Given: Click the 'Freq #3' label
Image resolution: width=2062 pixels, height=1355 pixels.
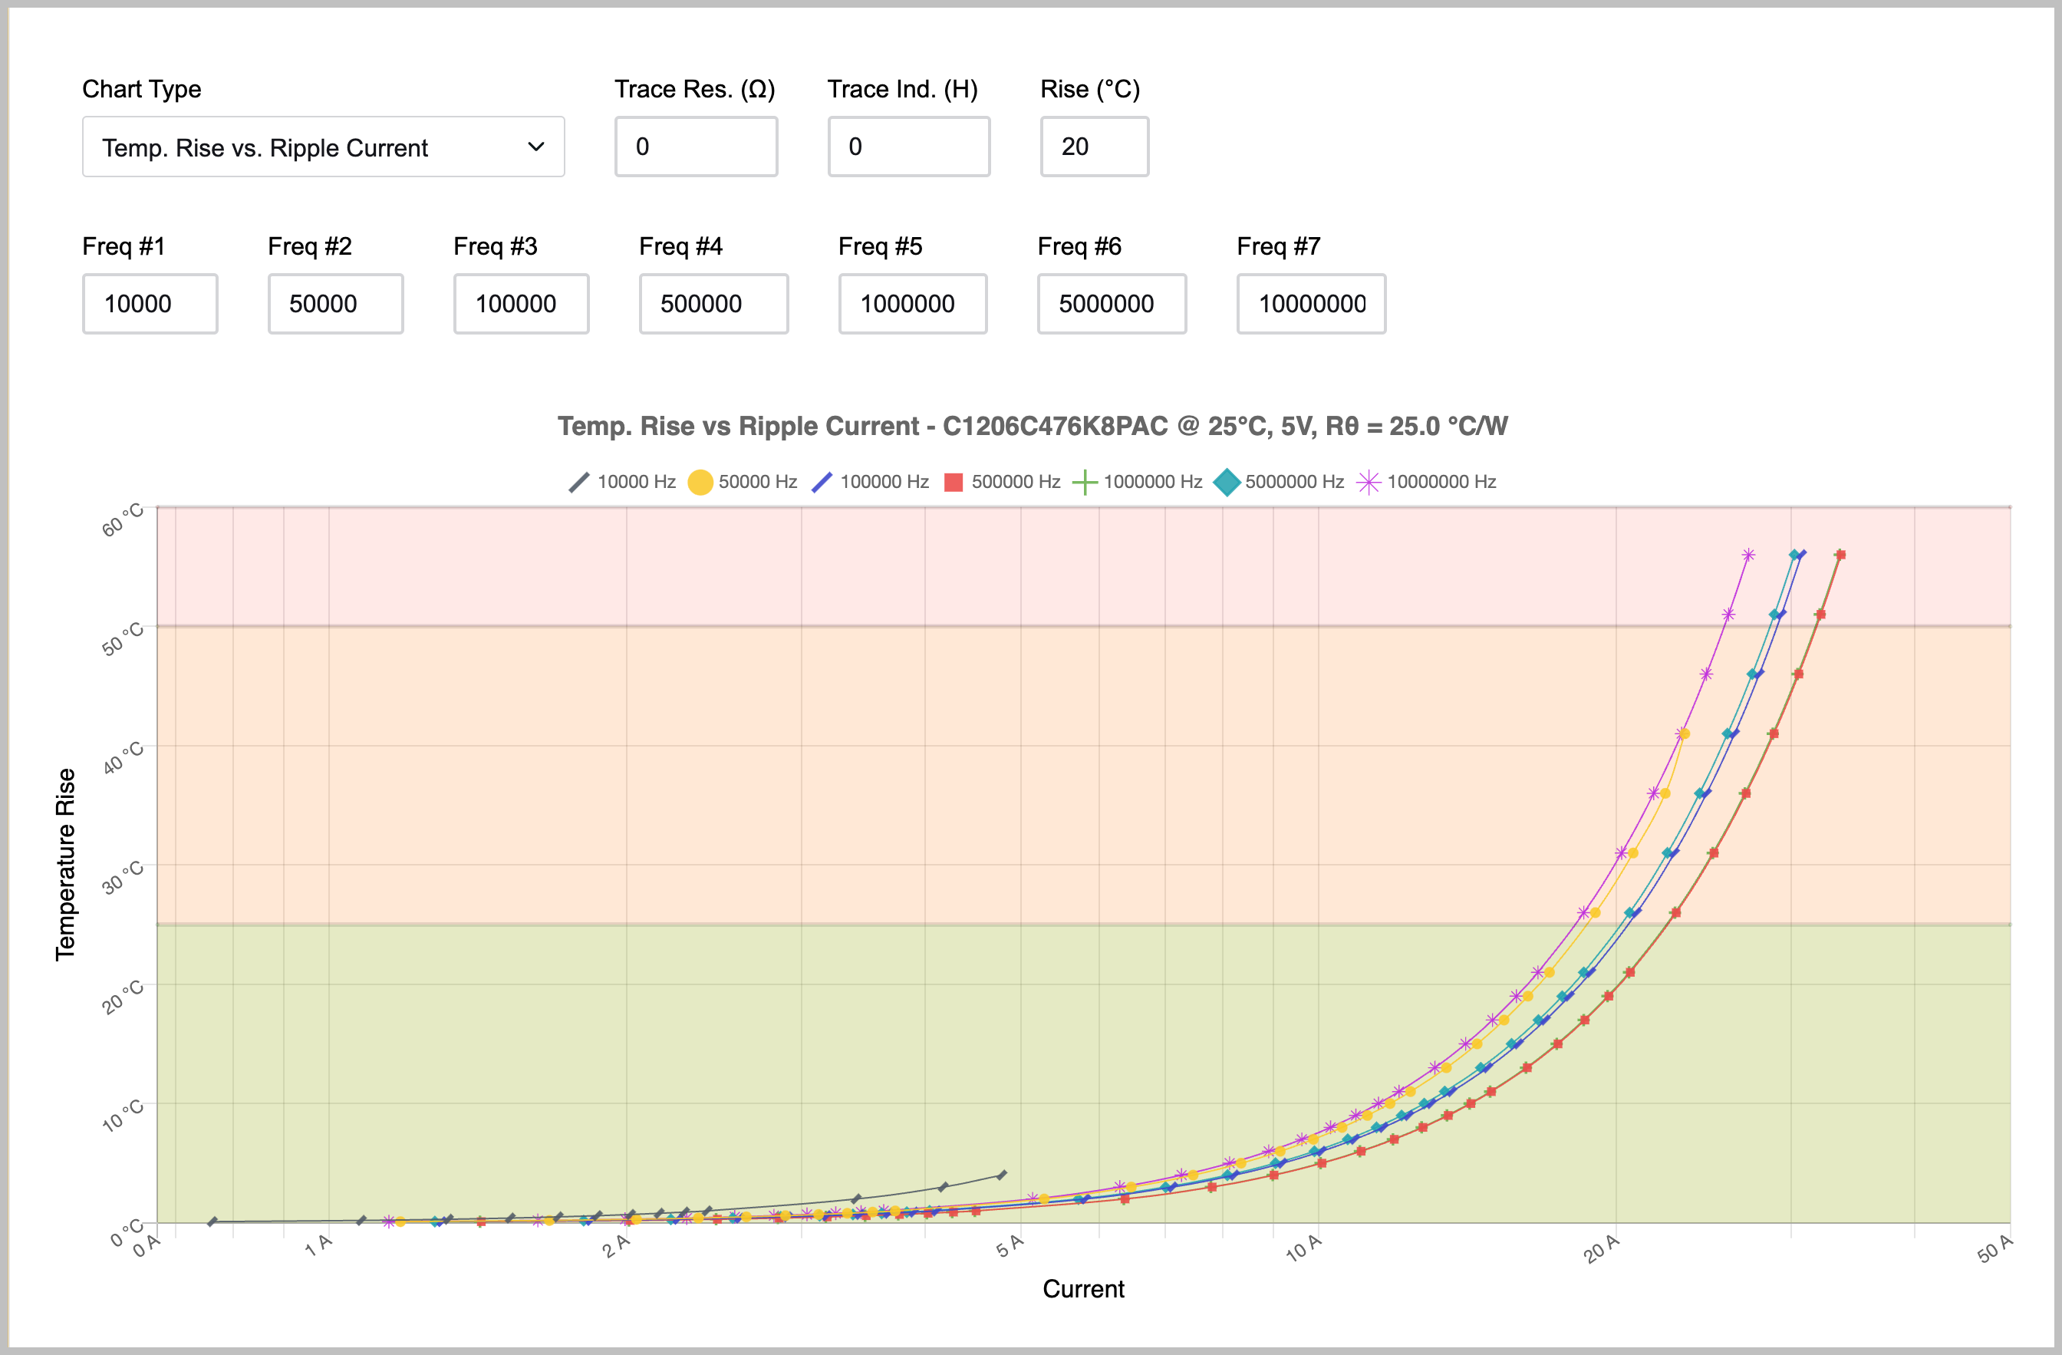Looking at the screenshot, I should (496, 246).
